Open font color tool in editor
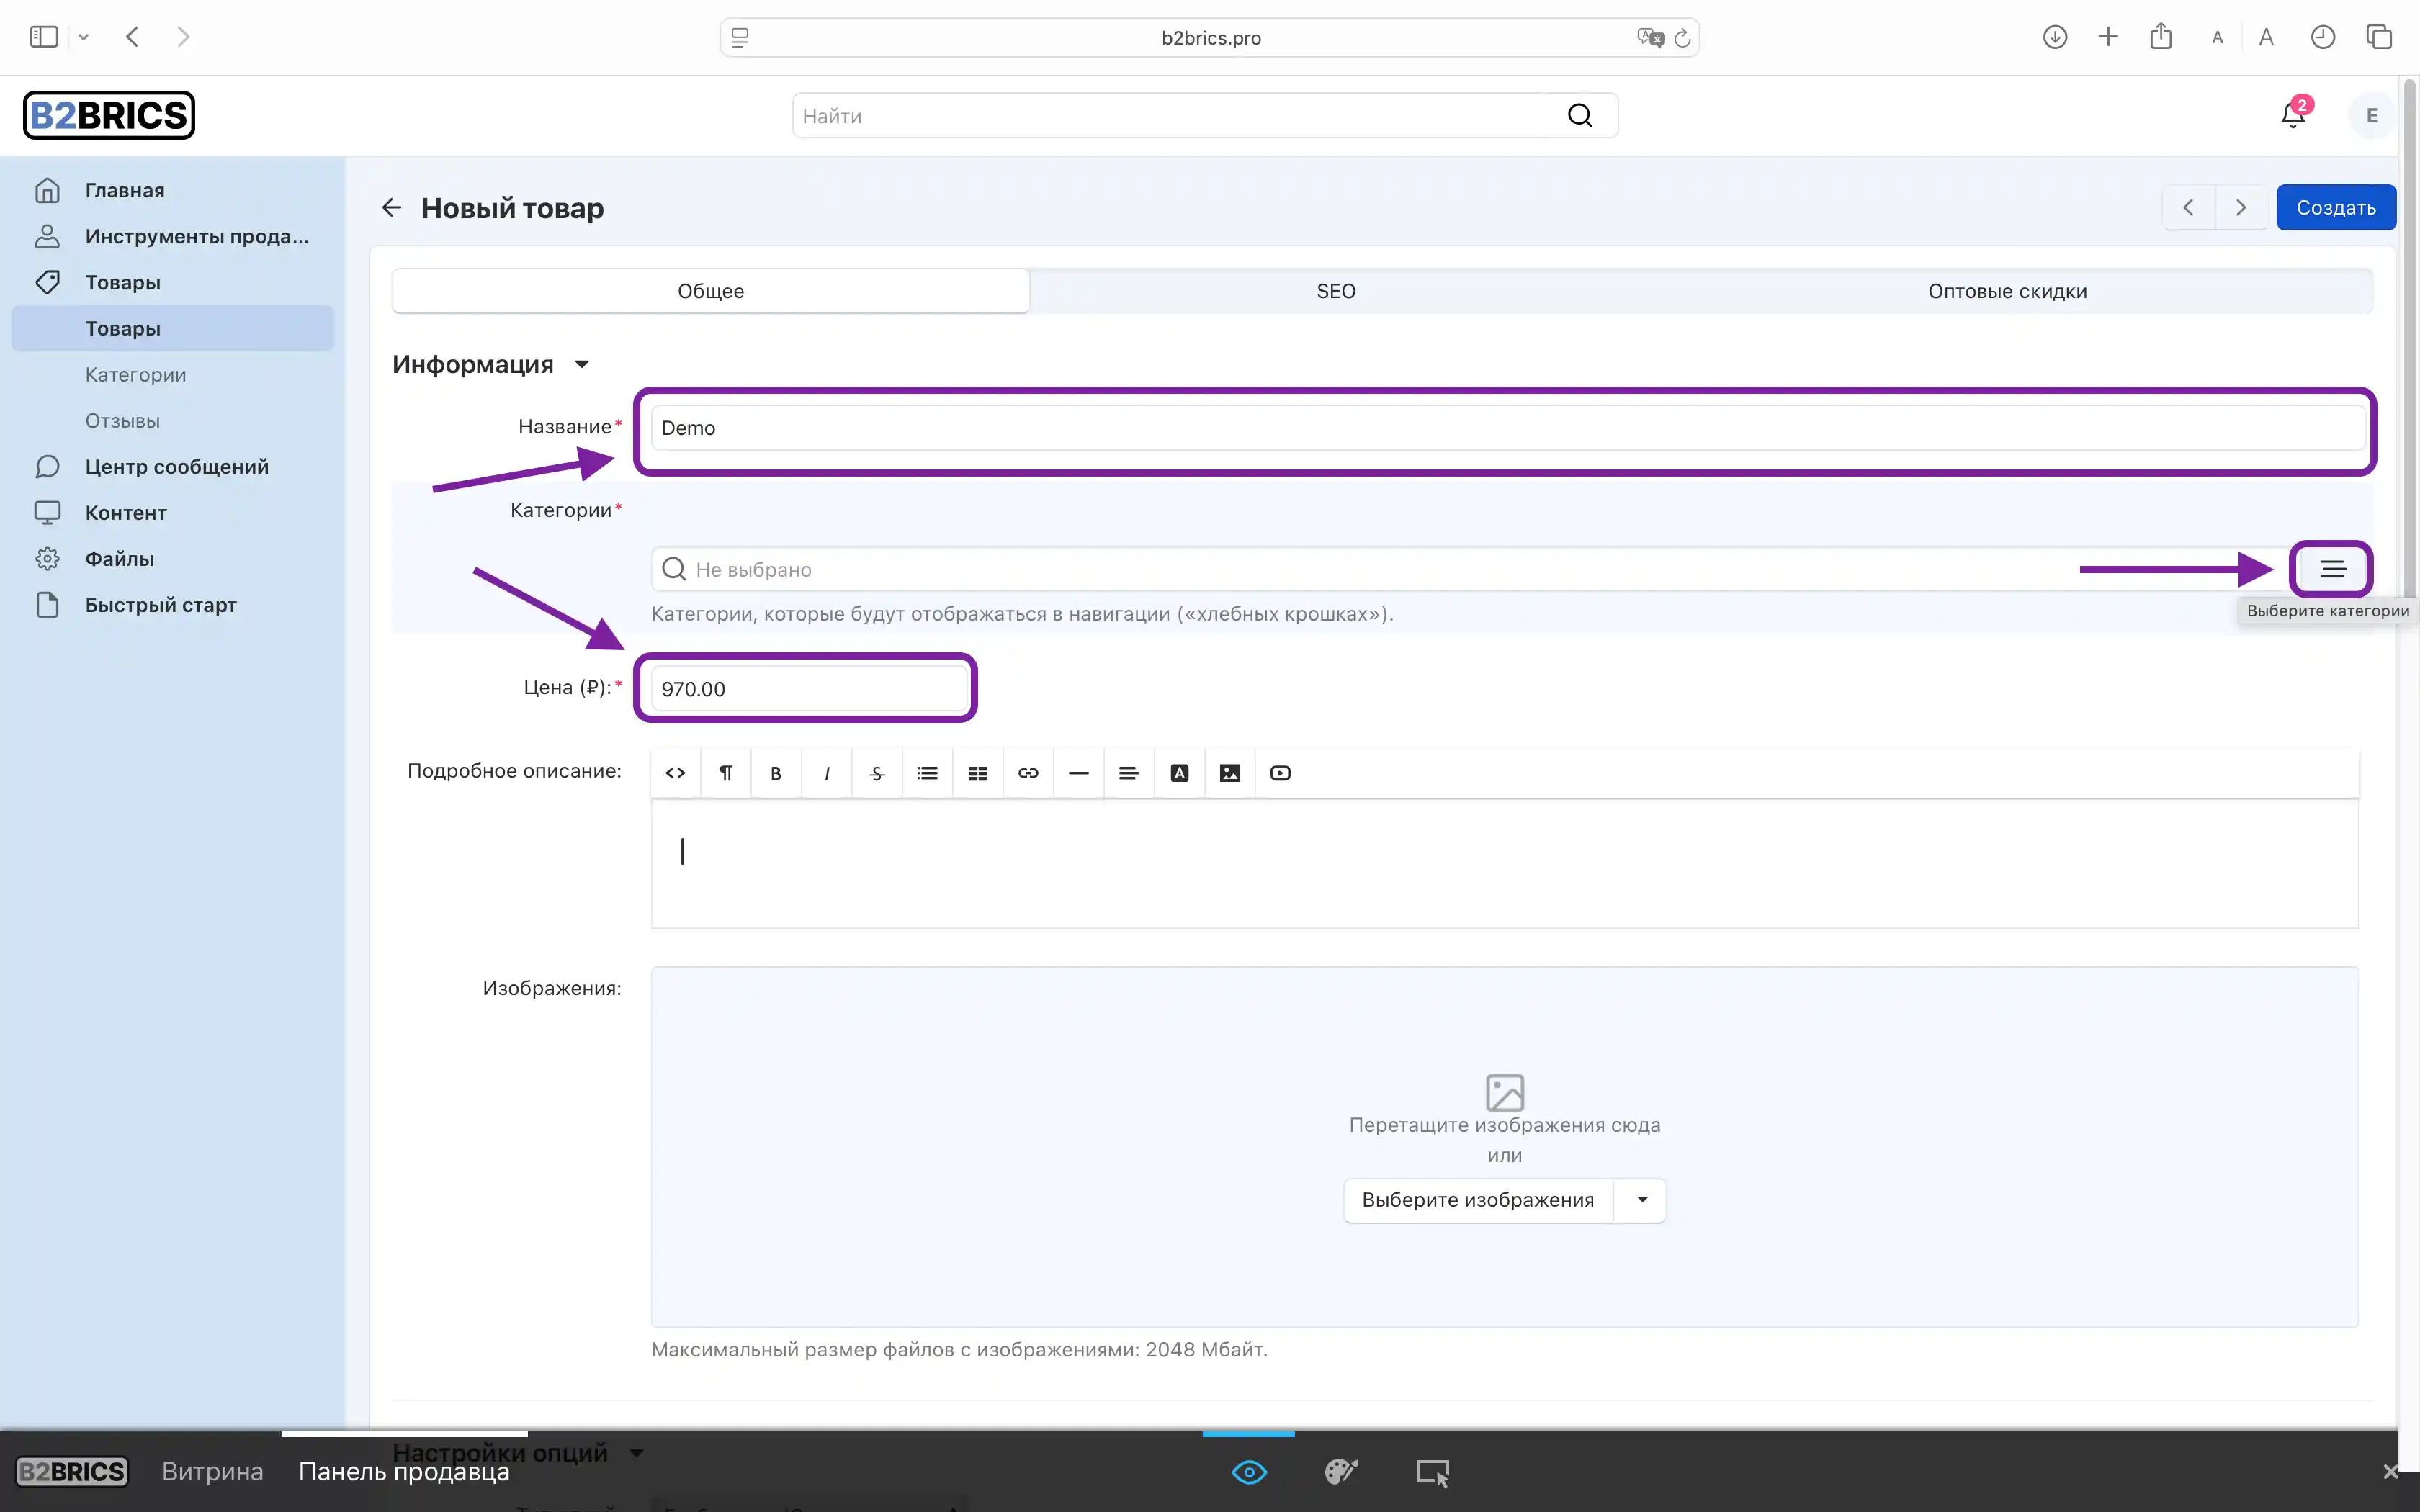Viewport: 2420px width, 1512px height. (x=1179, y=773)
